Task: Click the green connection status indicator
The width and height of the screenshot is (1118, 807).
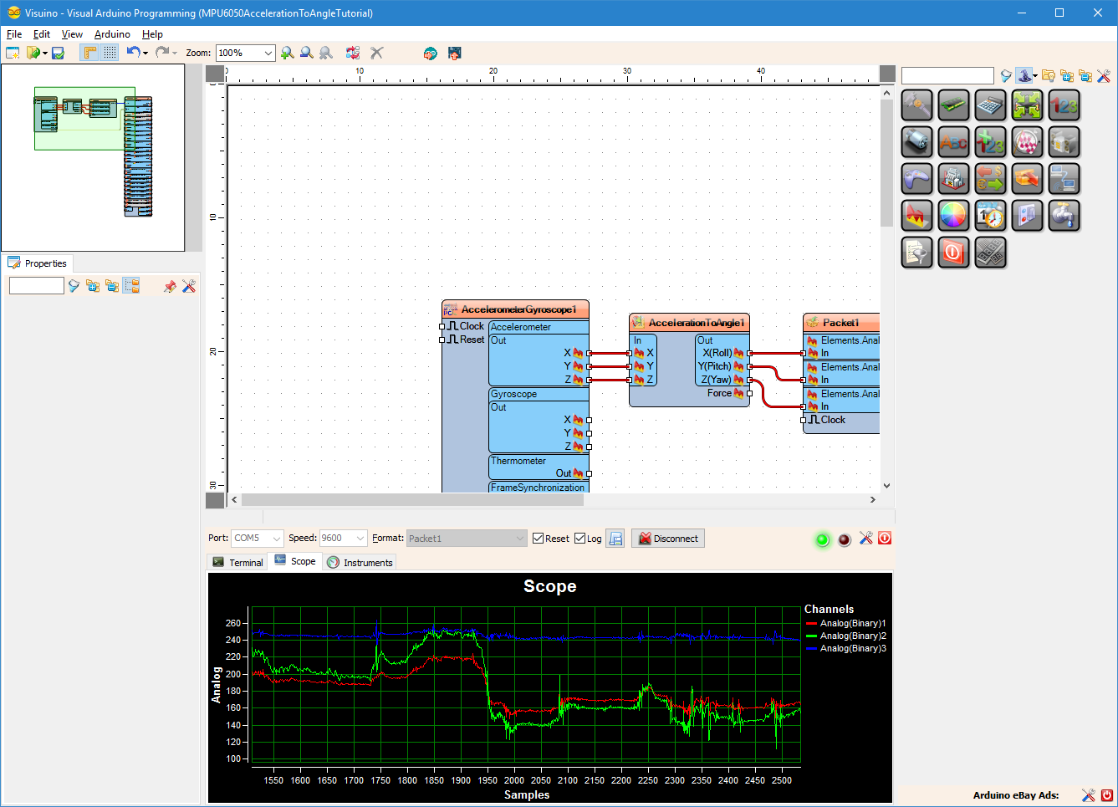Action: click(x=822, y=539)
